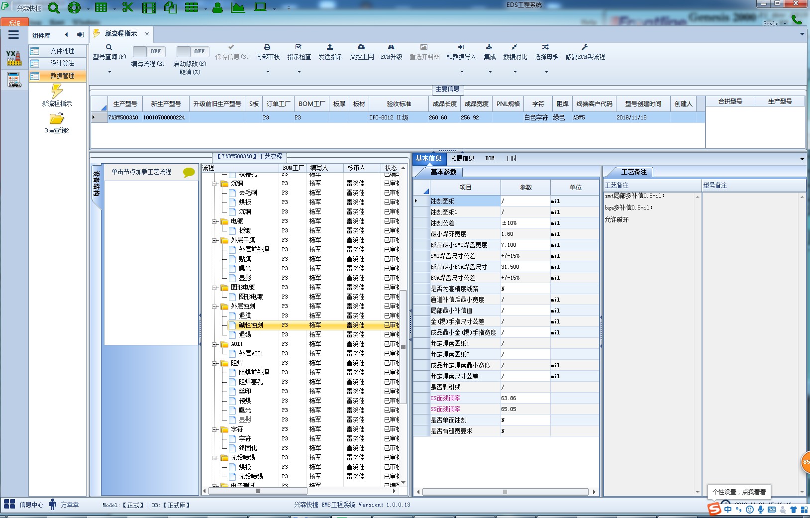Click 发送指示 upload icon

(x=330, y=47)
